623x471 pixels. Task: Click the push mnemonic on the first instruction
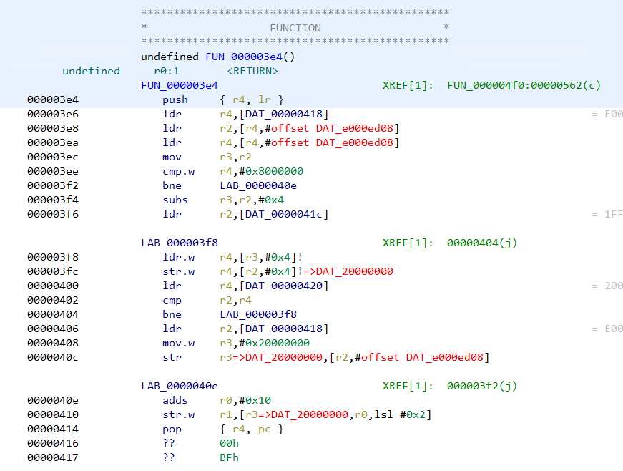point(175,99)
